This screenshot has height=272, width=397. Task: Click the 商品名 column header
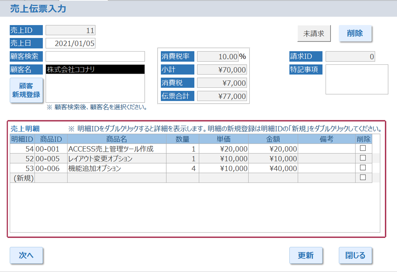(116, 139)
